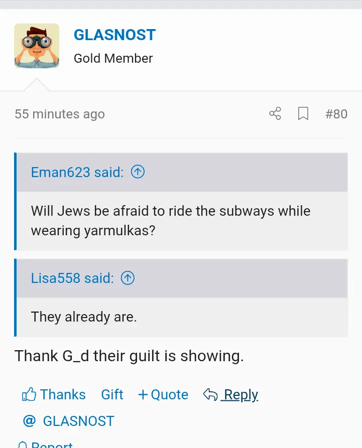Bookmark this post using the bookmark icon
The height and width of the screenshot is (448, 362).
pyautogui.click(x=303, y=114)
